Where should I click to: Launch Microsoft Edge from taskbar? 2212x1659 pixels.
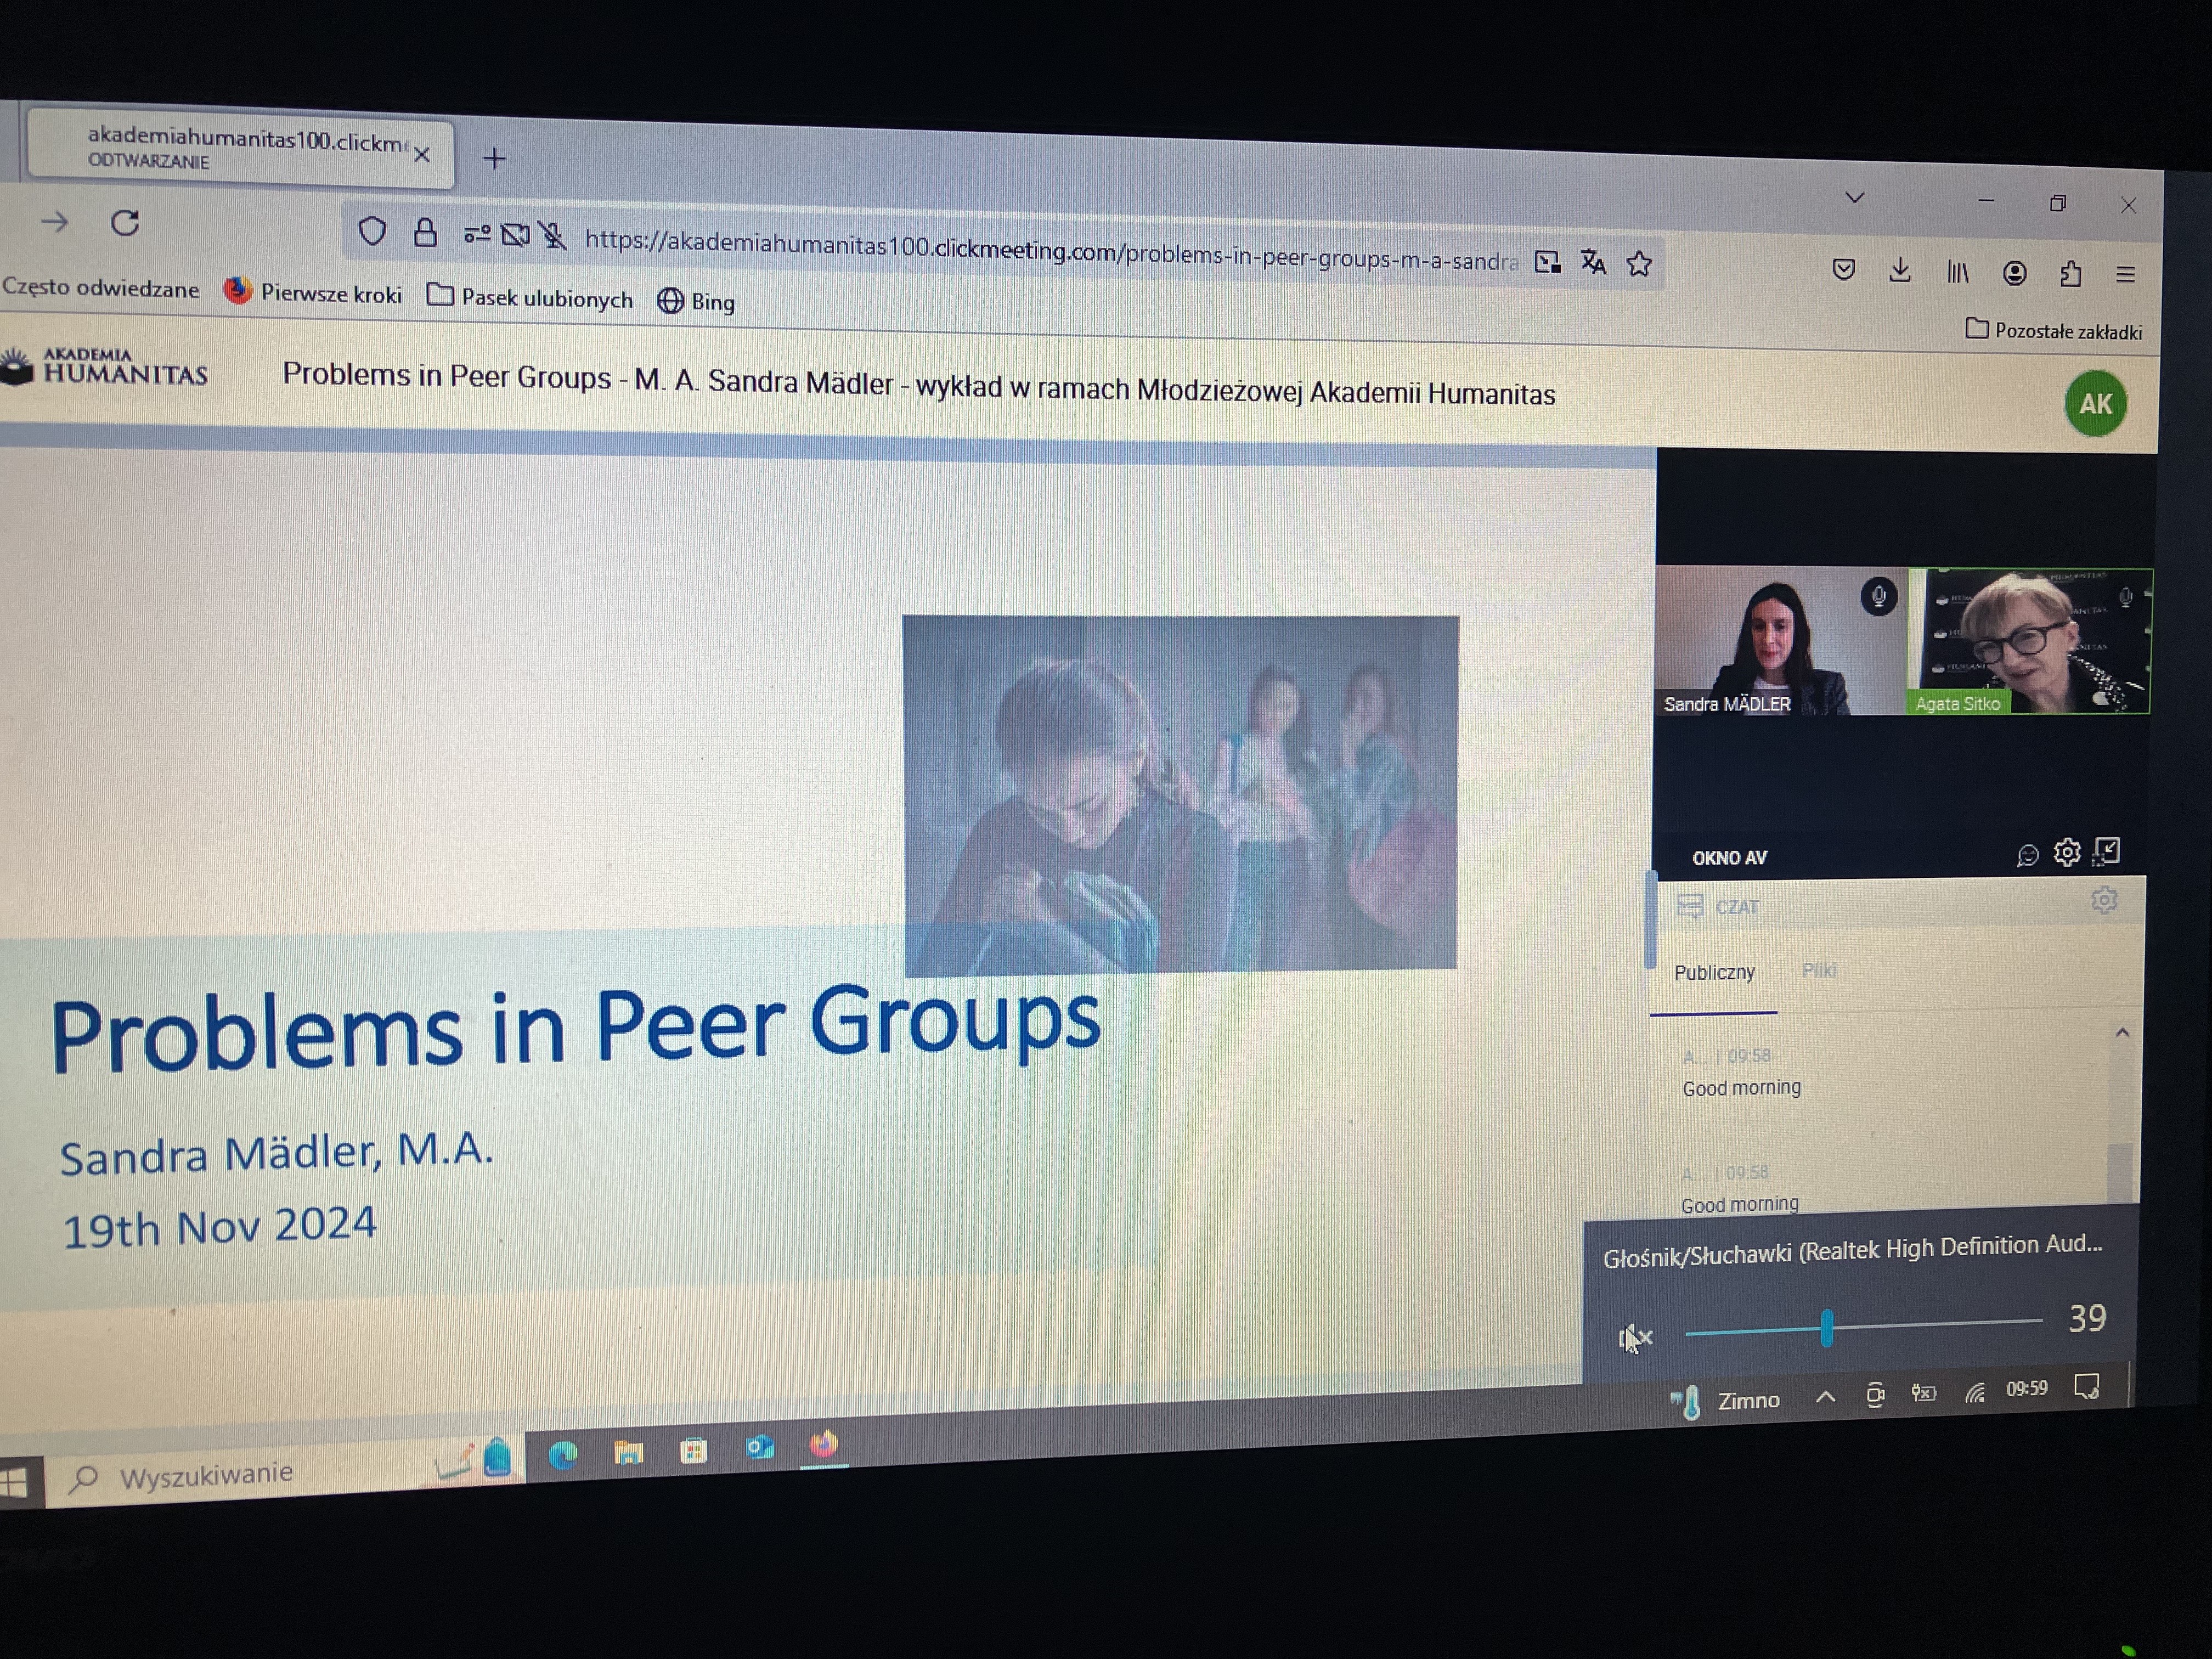click(x=563, y=1455)
